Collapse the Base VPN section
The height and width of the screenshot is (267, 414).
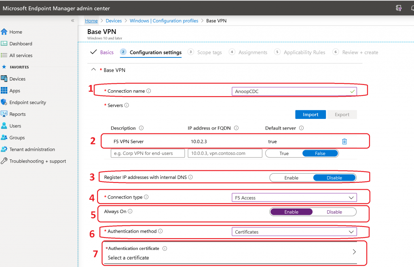tap(93, 70)
